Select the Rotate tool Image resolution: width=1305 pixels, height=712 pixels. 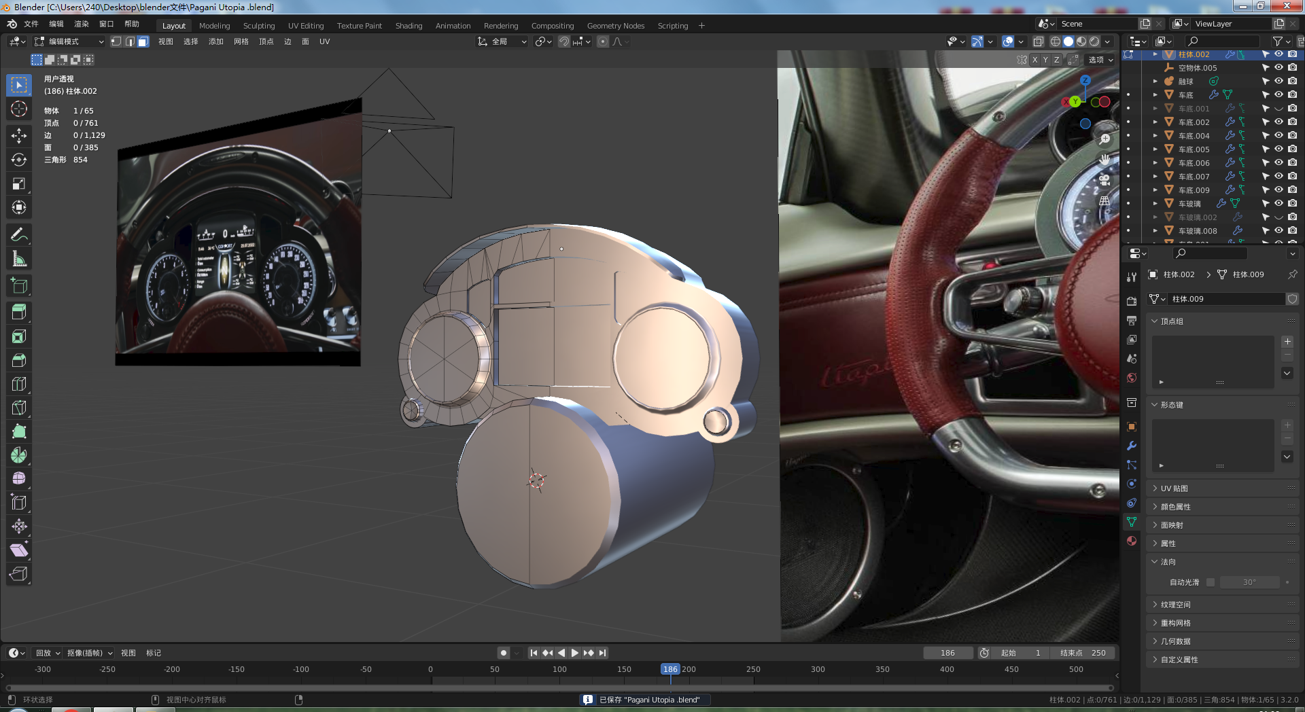(x=19, y=160)
